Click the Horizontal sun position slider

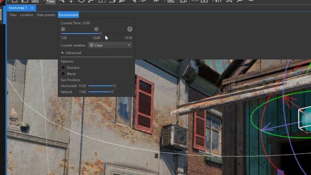[x=110, y=86]
